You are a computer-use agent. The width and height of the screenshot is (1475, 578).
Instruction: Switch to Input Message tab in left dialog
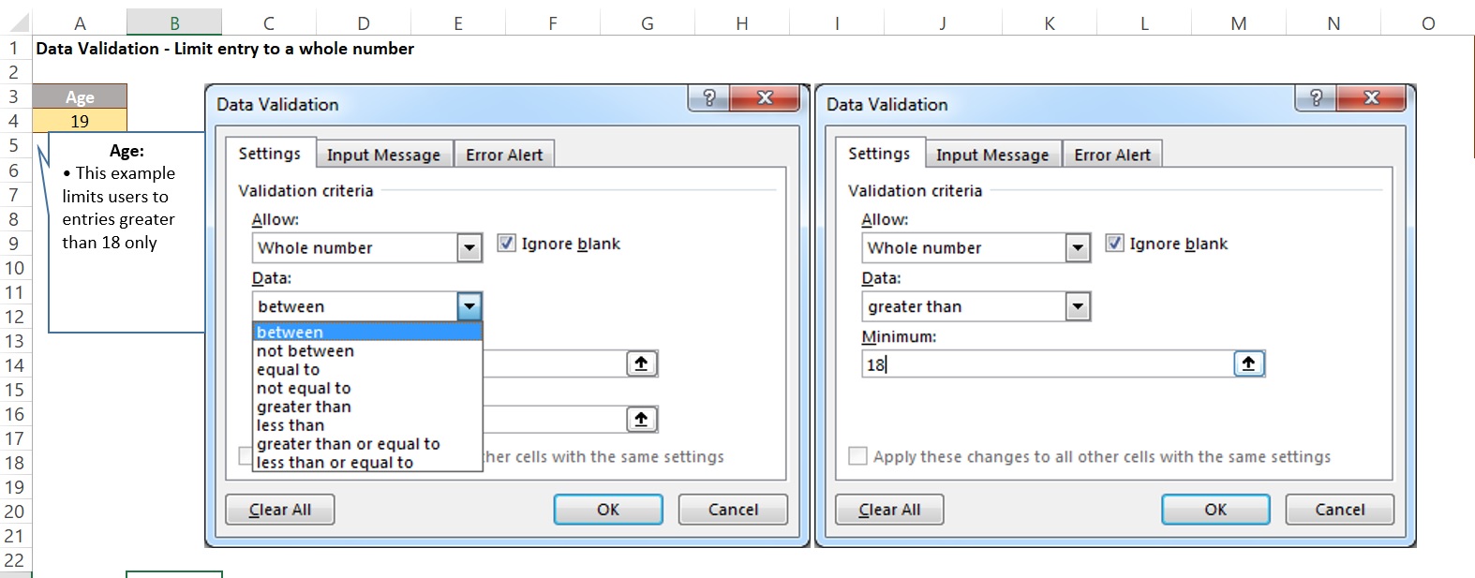(x=383, y=155)
